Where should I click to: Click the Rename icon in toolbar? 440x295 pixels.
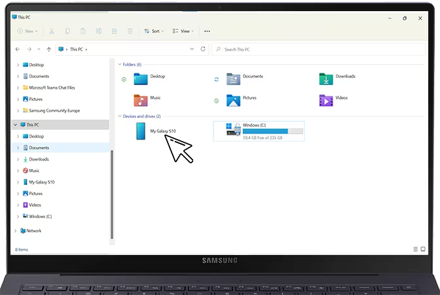click(99, 31)
